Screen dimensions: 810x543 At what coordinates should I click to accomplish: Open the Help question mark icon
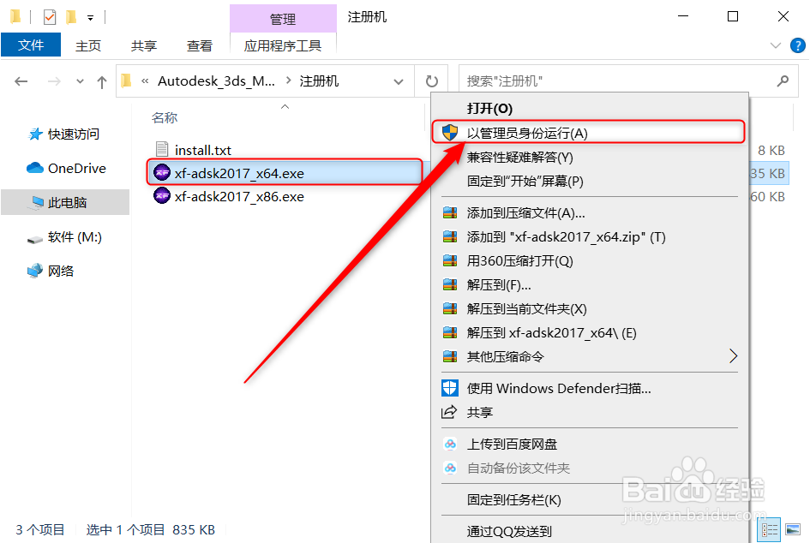click(798, 45)
